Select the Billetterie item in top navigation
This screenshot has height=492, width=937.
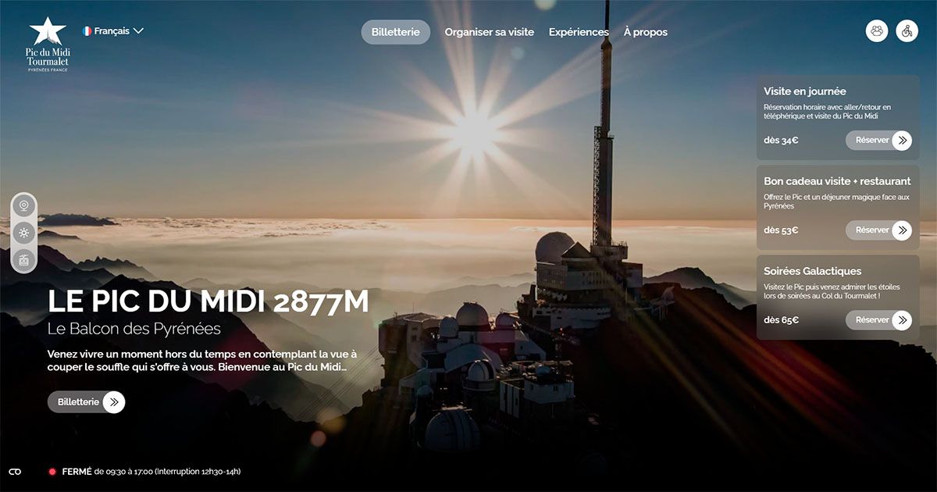pyautogui.click(x=395, y=32)
